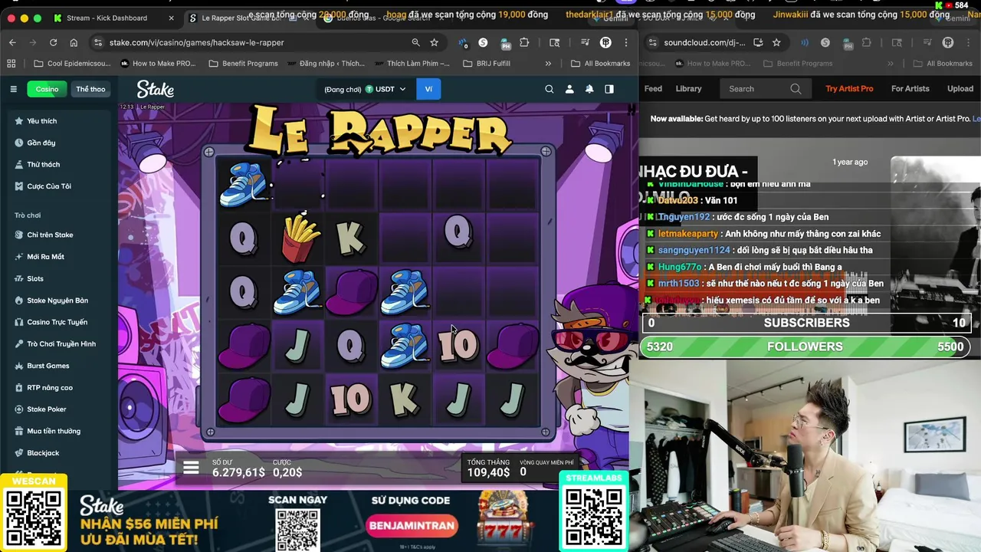Open SoundCloud Library menu item
Viewport: 981px width, 552px height.
[x=688, y=89]
